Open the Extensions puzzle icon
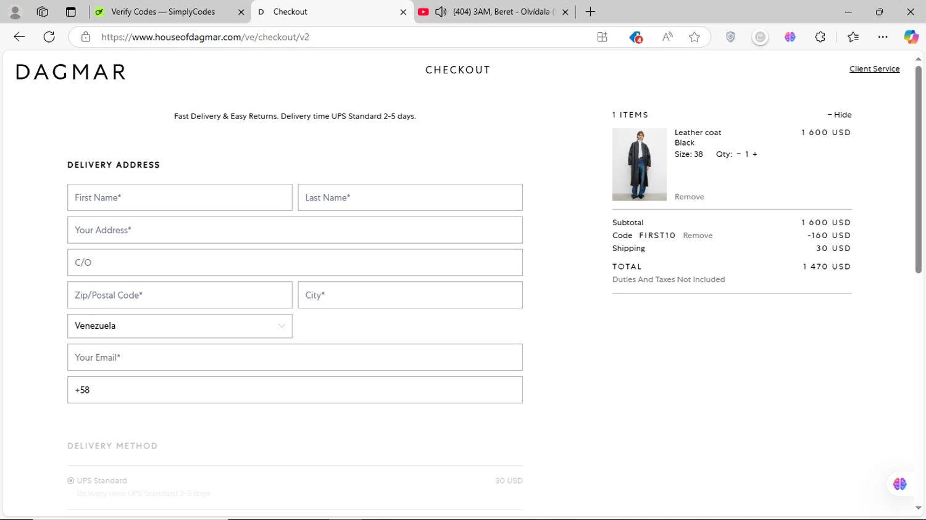 point(820,37)
